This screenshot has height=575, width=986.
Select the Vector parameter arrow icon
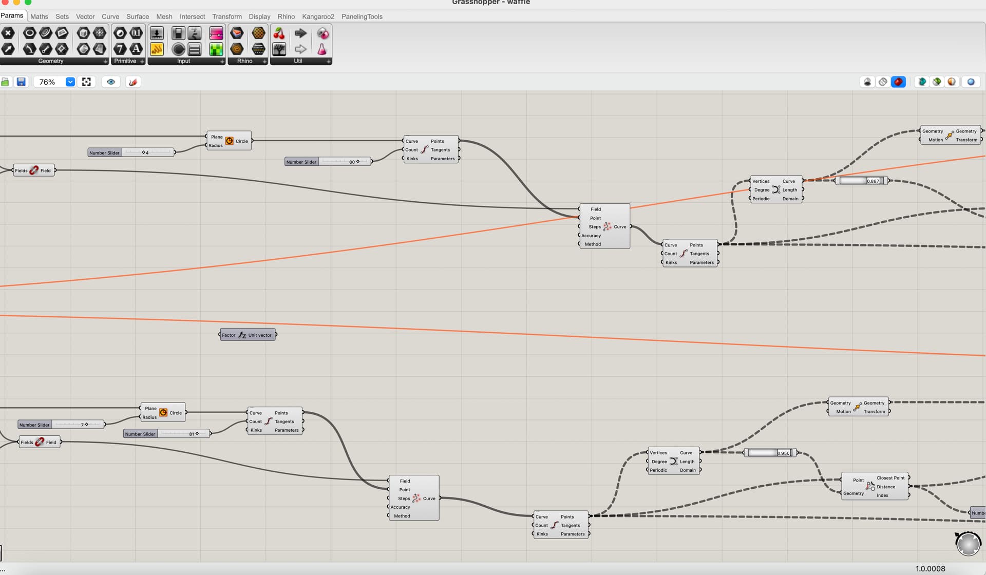click(8, 49)
